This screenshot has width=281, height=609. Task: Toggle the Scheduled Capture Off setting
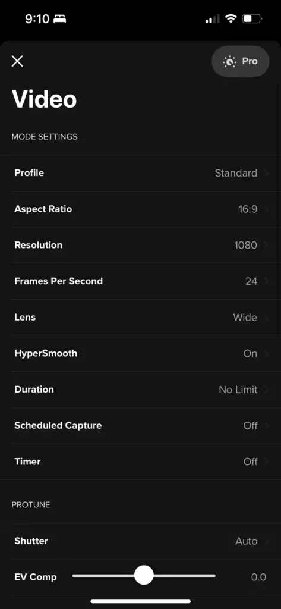pos(140,426)
